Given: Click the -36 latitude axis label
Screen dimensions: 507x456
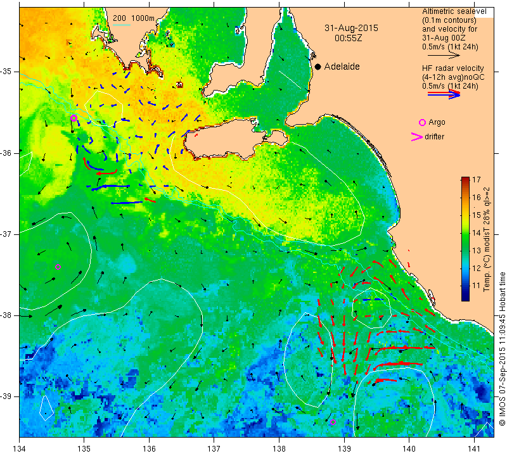Looking at the screenshot, I should coord(6,153).
